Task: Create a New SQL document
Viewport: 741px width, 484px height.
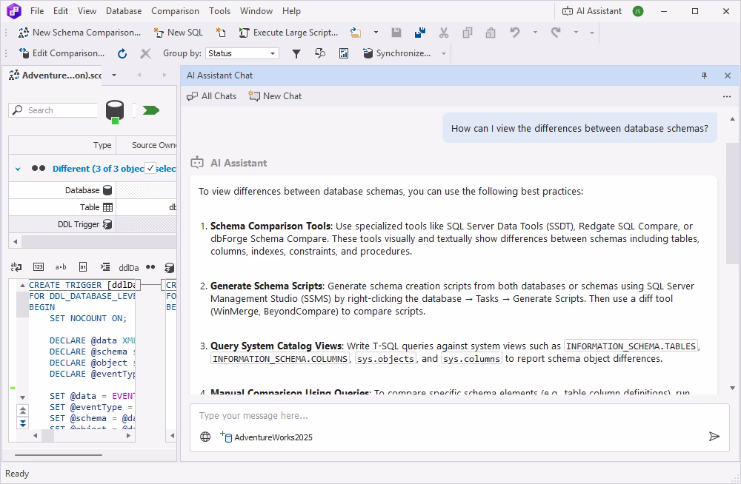Action: click(178, 33)
